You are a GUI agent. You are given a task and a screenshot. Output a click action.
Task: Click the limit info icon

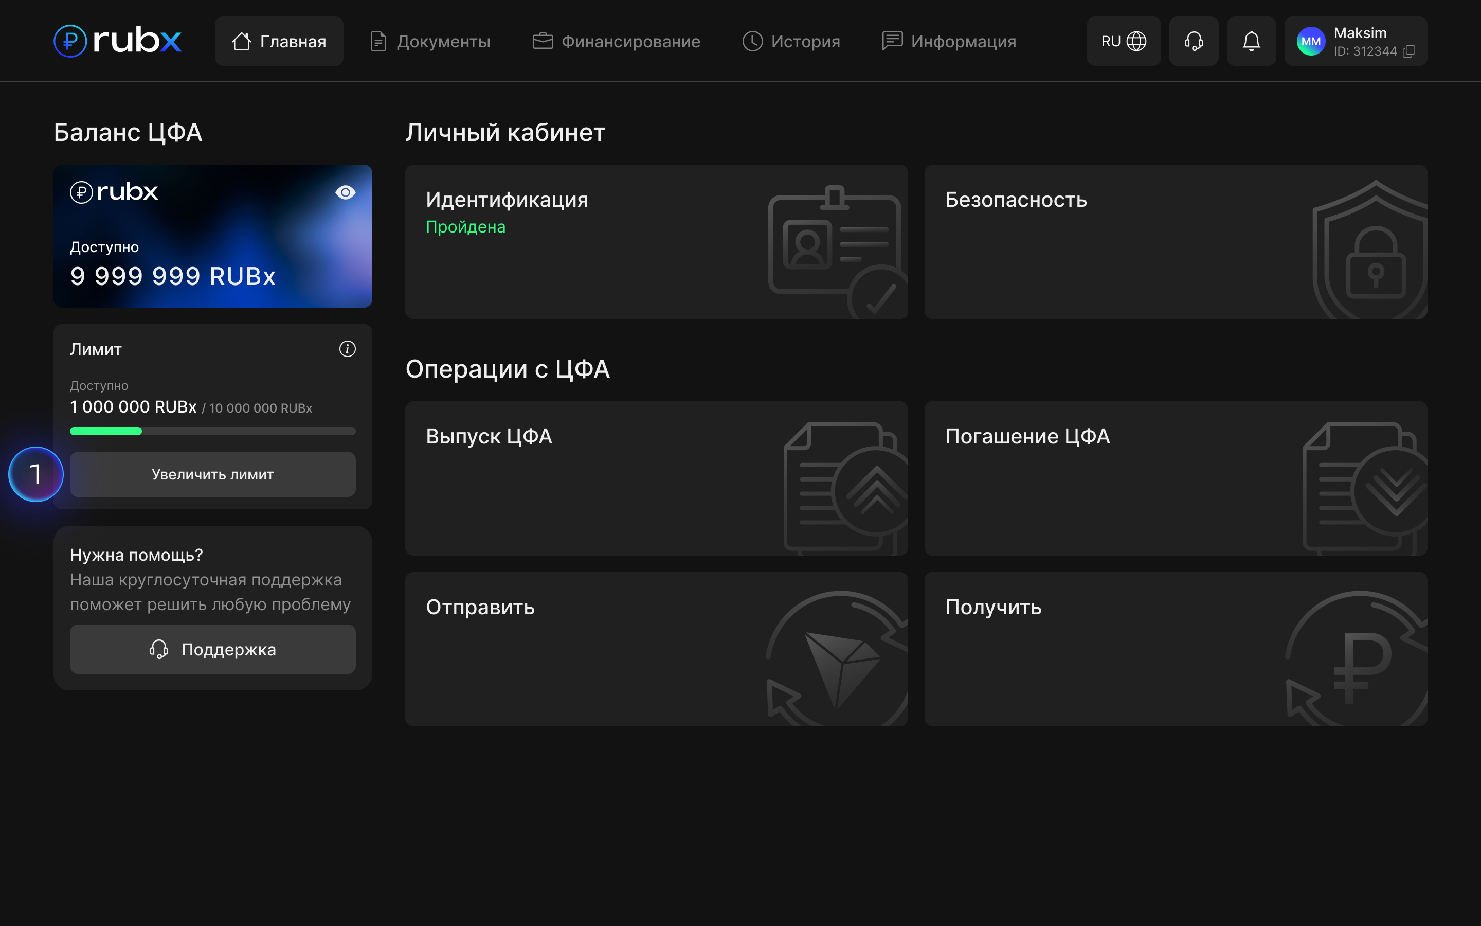[x=347, y=349]
